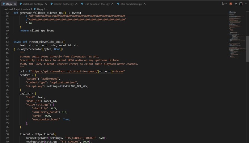Click 'Streams audio bytes directly' docstring line
Image resolution: width=249 pixels, height=143 pixels.
tap(59, 57)
